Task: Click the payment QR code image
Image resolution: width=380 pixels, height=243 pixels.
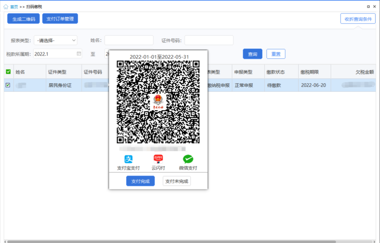Action: tap(158, 102)
